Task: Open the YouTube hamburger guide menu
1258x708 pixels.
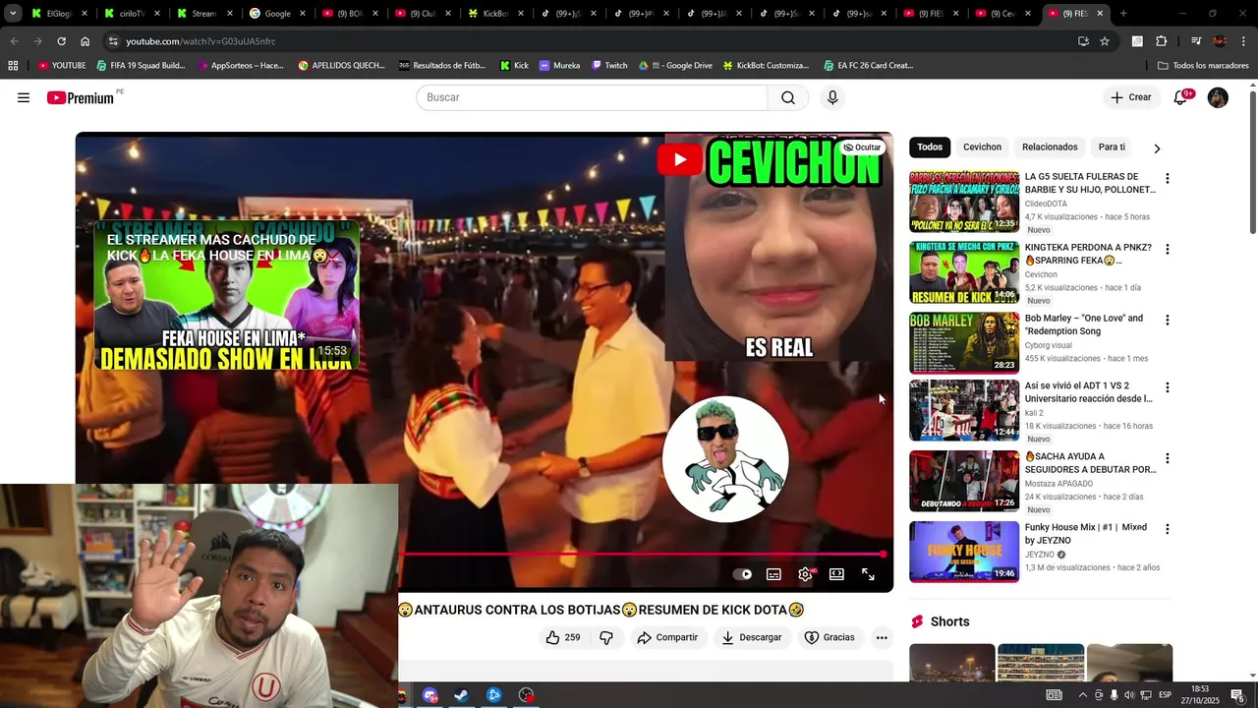Action: click(x=24, y=97)
